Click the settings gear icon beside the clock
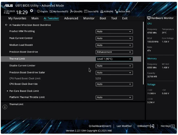178x135 pixels. click(32, 11)
